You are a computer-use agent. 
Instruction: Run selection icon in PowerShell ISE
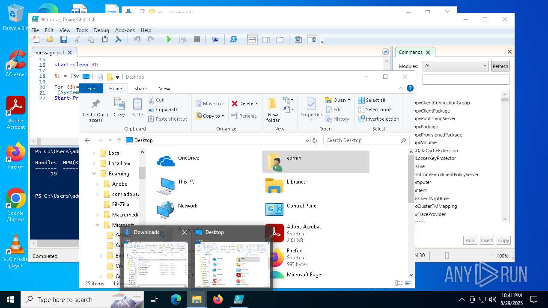click(x=183, y=39)
